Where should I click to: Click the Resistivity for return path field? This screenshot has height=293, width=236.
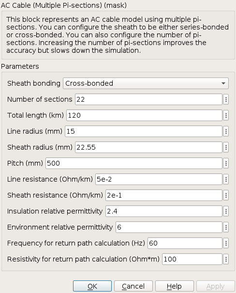pos(192,259)
